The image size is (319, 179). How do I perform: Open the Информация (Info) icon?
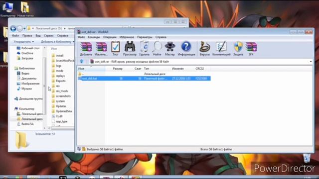[186, 48]
